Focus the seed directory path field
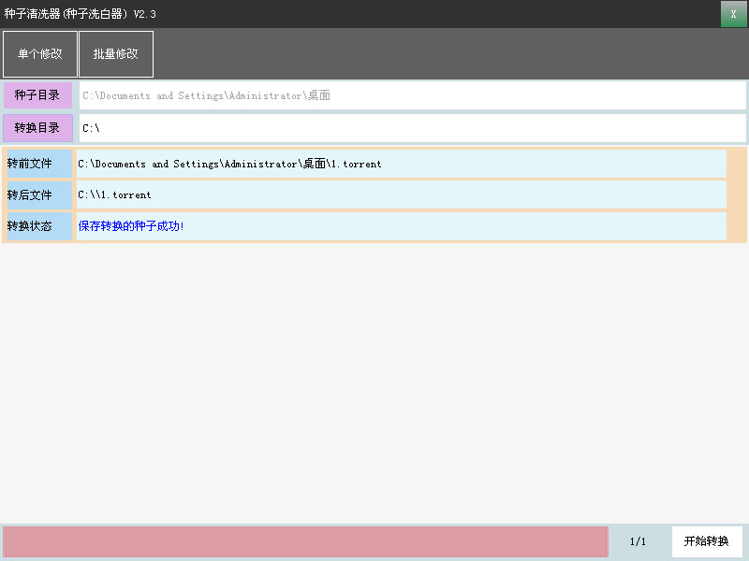Image resolution: width=749 pixels, height=561 pixels. 412,95
